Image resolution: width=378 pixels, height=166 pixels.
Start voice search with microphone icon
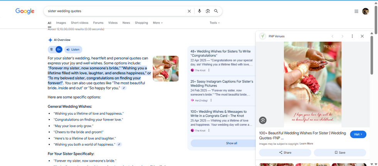click(x=199, y=11)
